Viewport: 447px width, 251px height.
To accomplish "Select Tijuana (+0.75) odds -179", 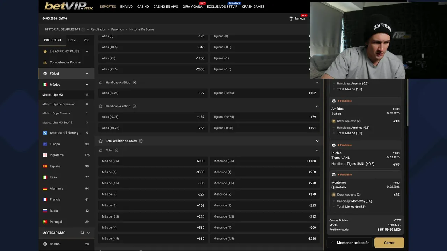I will (265, 117).
